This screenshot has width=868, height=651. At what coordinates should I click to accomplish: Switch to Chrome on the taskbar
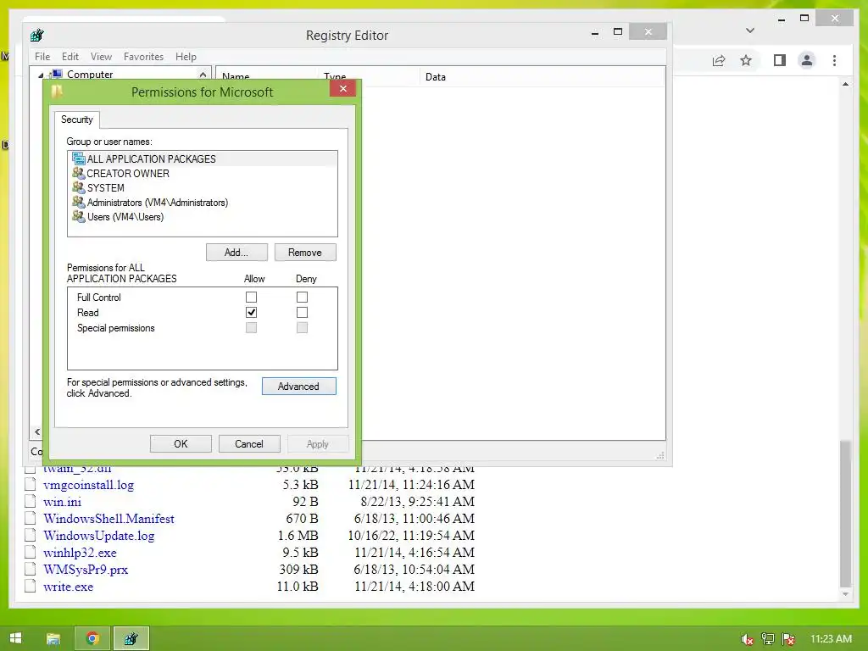pyautogui.click(x=92, y=639)
